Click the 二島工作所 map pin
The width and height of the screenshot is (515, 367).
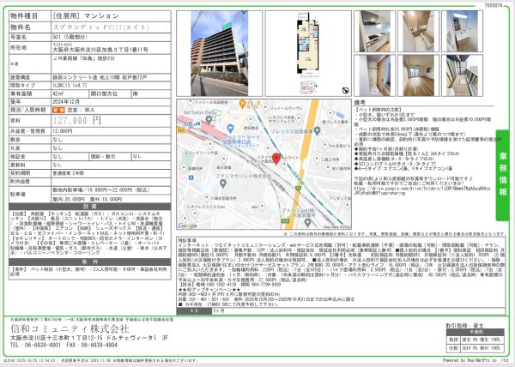317,159
